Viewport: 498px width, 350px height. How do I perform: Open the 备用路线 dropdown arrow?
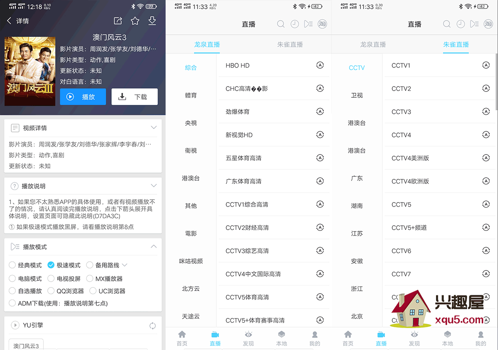coord(124,265)
